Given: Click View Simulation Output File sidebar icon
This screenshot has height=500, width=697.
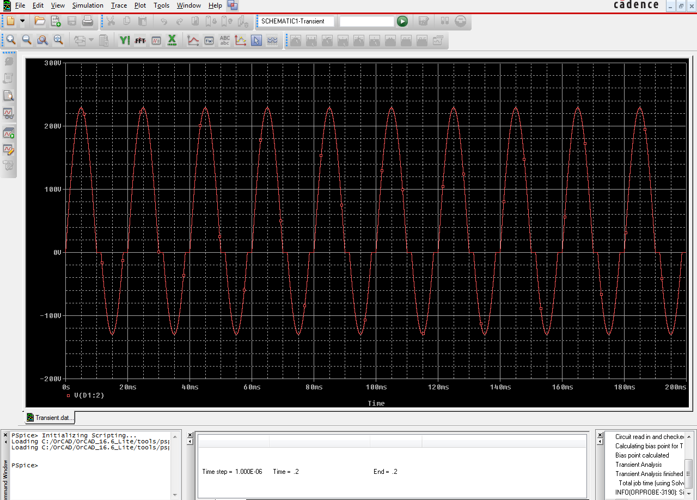Looking at the screenshot, I should click(9, 96).
